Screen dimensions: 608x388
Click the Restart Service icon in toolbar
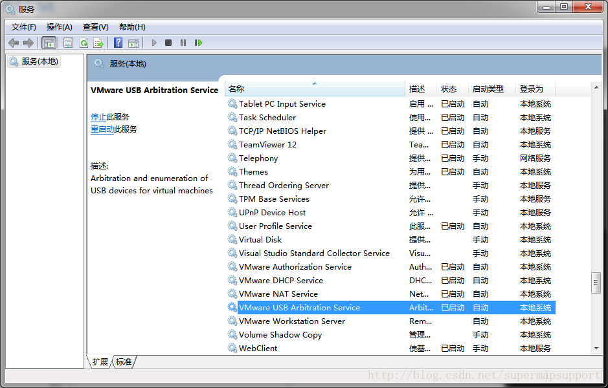point(198,43)
